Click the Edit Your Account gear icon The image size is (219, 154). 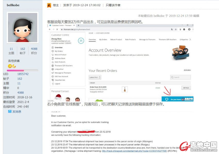52,76
